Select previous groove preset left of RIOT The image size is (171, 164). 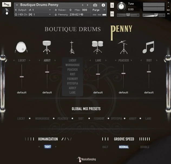click(141, 60)
